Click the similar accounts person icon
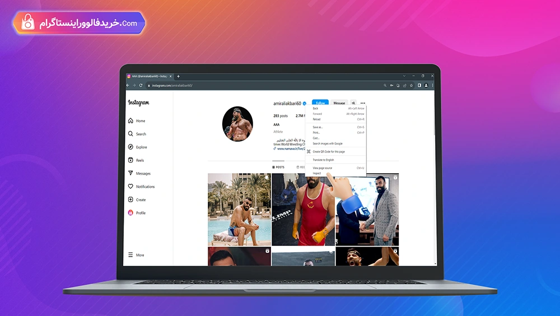The width and height of the screenshot is (560, 316). [353, 103]
